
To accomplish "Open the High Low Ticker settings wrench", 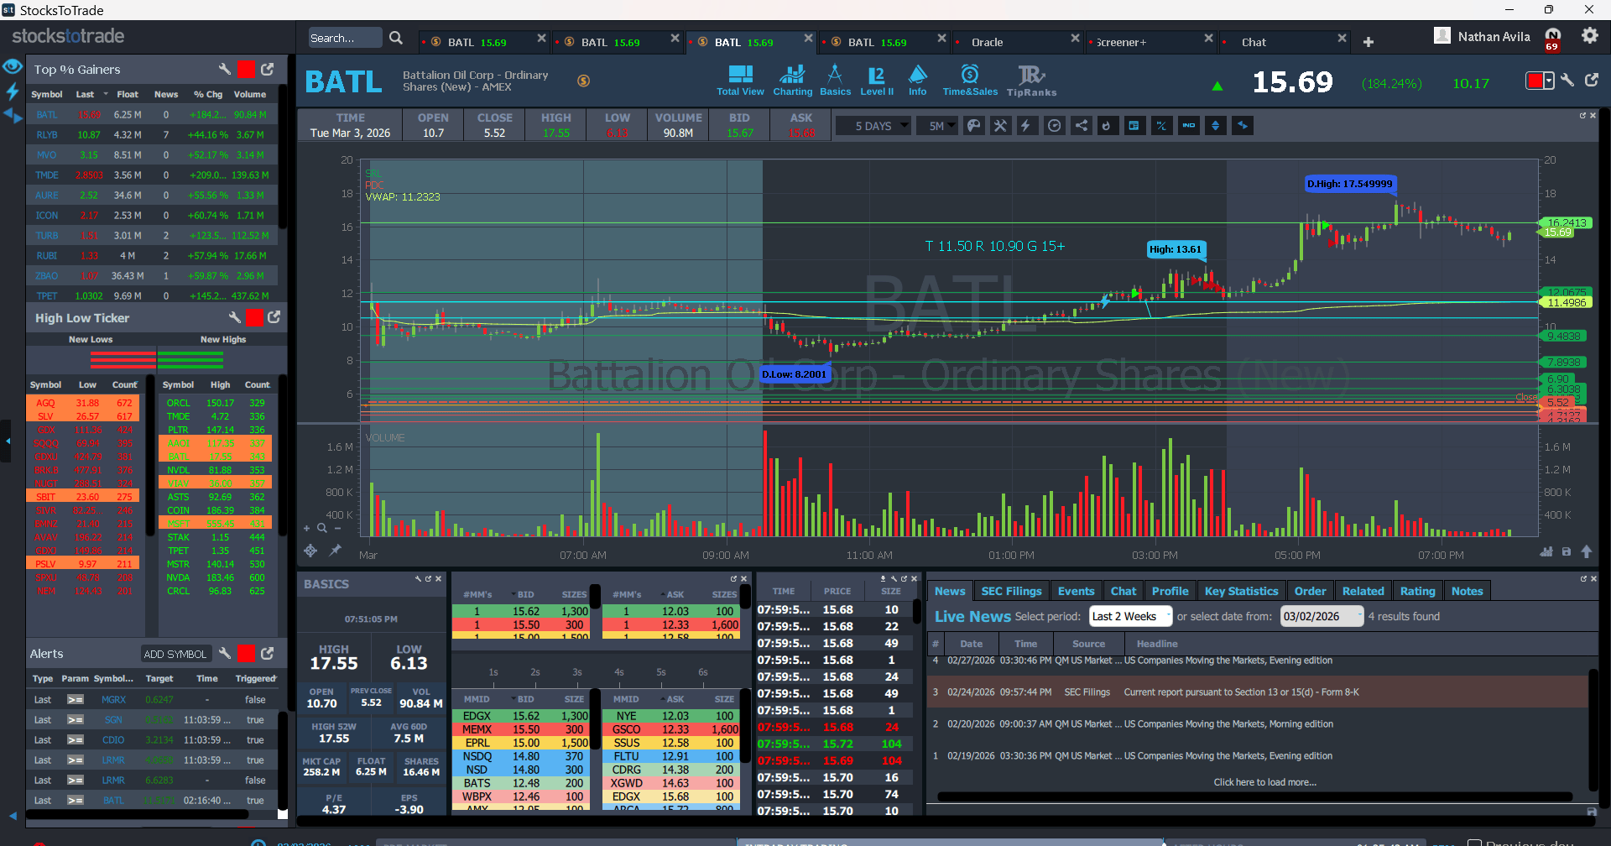I will pos(234,317).
